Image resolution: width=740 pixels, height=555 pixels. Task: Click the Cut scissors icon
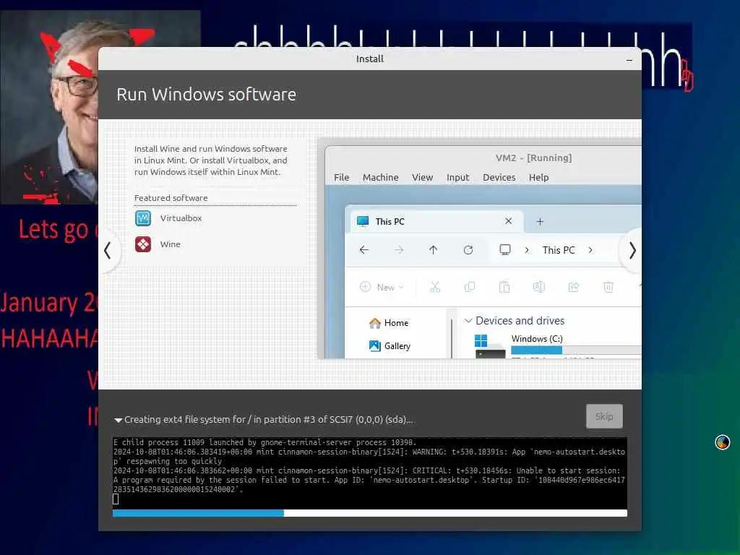pyautogui.click(x=434, y=287)
